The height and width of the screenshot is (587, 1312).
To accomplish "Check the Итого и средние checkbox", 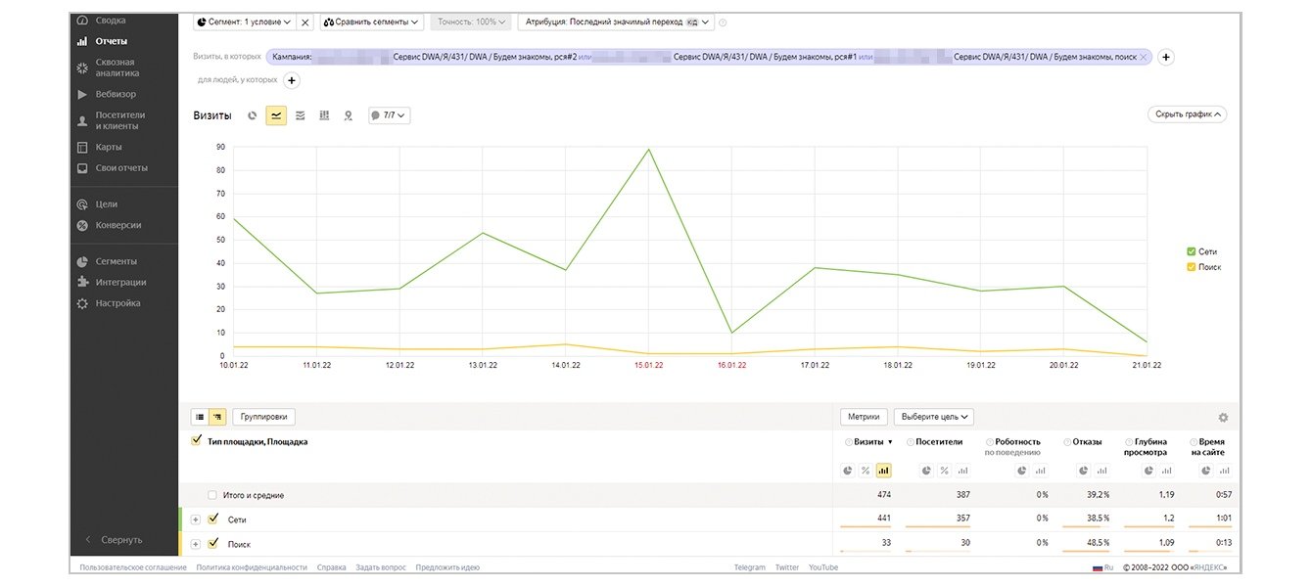I will (x=212, y=495).
